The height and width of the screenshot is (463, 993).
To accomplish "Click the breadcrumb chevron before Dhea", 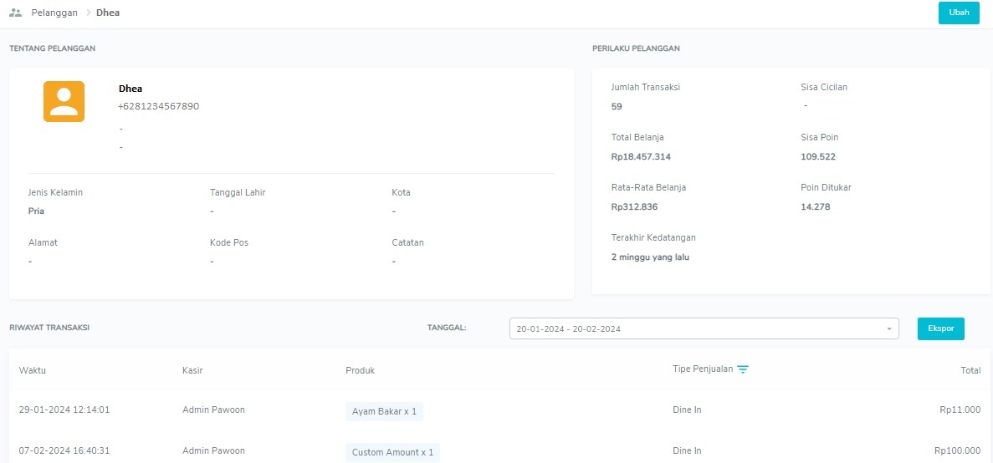I will [87, 13].
